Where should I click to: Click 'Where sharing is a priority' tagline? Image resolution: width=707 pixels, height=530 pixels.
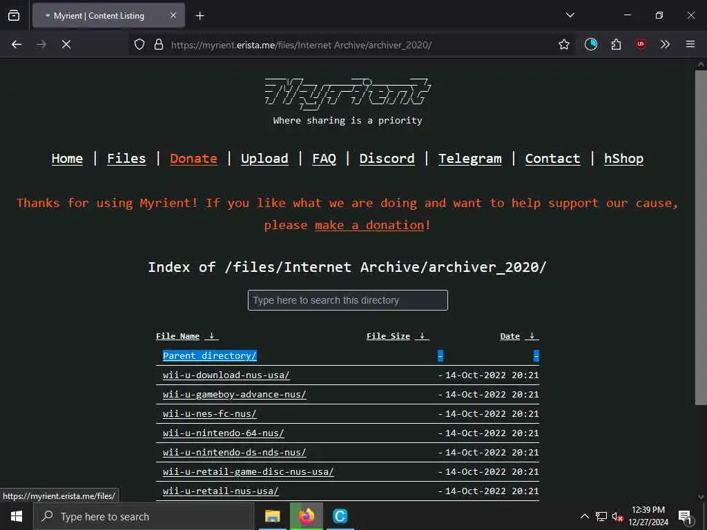point(348,120)
